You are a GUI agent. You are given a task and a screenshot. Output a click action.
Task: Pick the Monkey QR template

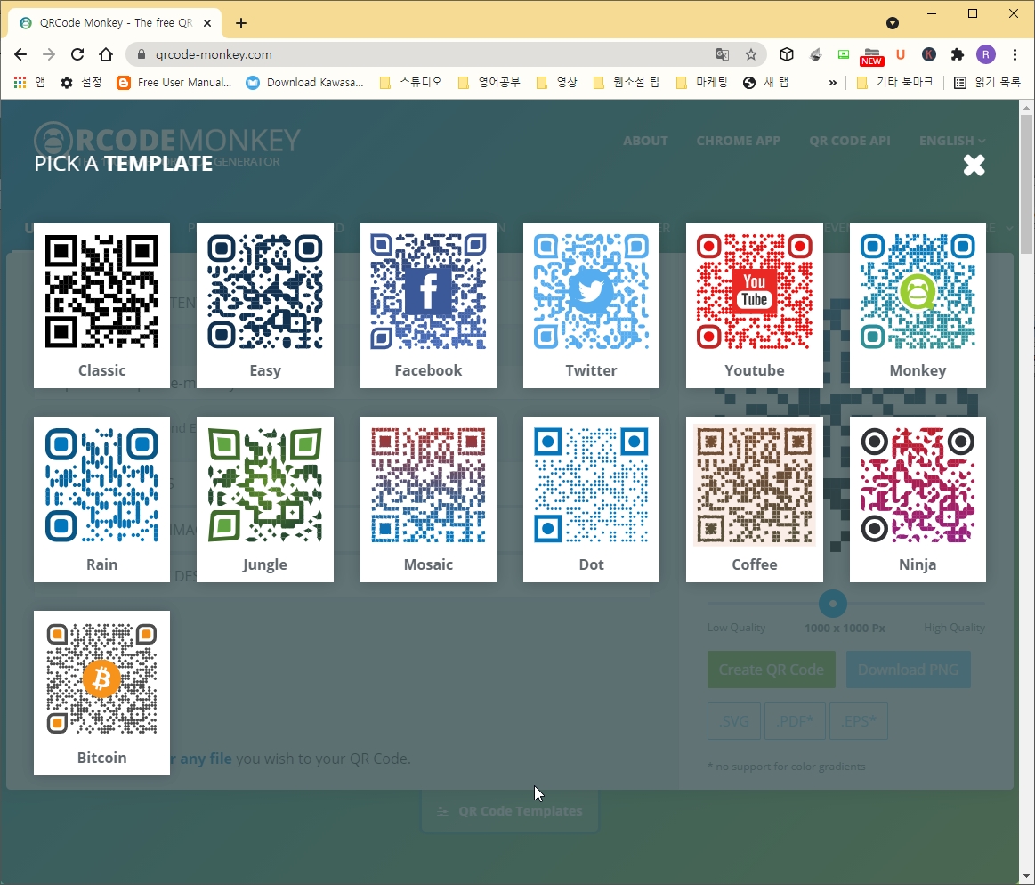click(x=918, y=305)
